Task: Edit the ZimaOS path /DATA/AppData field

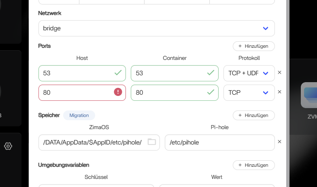Action: click(x=92, y=142)
